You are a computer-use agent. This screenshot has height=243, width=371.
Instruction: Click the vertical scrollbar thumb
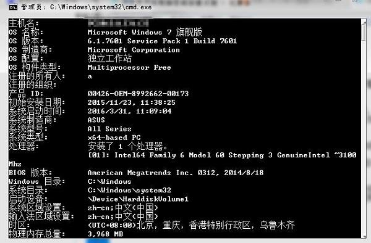364,32
